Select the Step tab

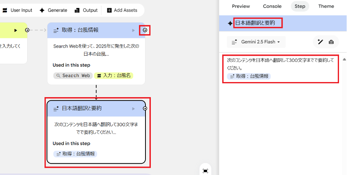click(x=300, y=6)
